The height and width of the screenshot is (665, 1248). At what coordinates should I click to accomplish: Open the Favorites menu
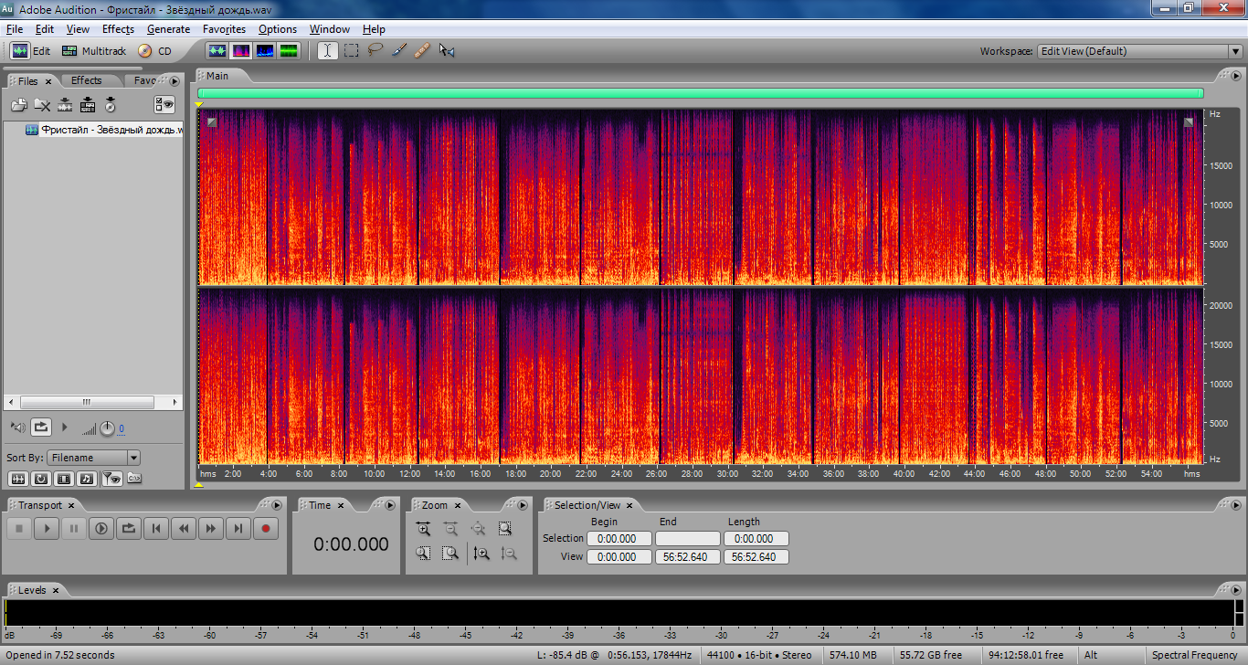point(224,29)
